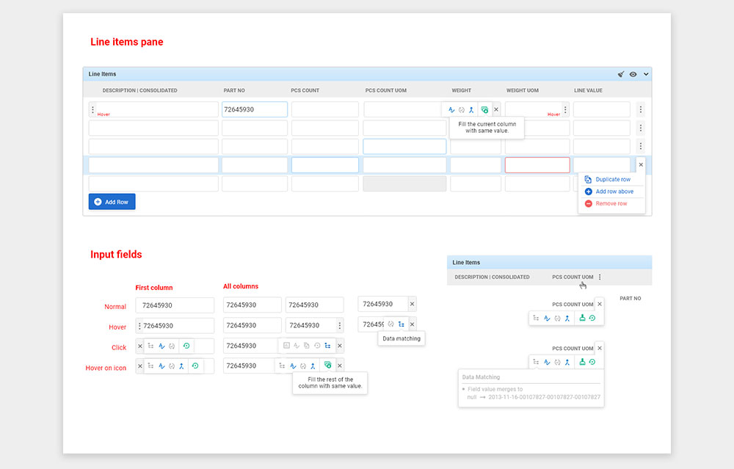Click the green fill-column icon in first row toolbar

coord(484,109)
